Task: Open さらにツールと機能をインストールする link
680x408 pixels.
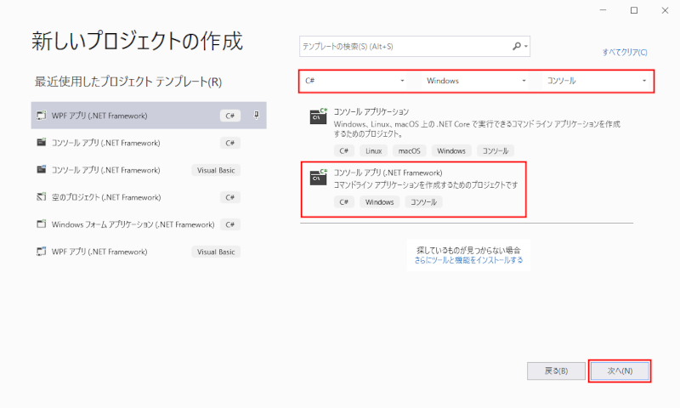Action: coord(468,261)
